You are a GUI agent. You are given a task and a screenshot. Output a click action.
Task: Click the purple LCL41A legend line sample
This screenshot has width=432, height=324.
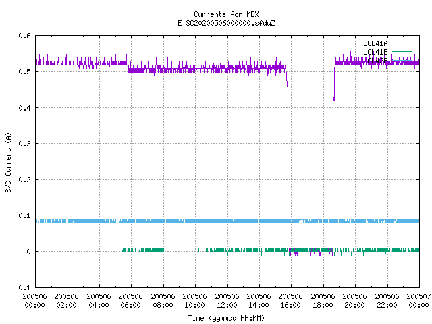click(x=402, y=43)
